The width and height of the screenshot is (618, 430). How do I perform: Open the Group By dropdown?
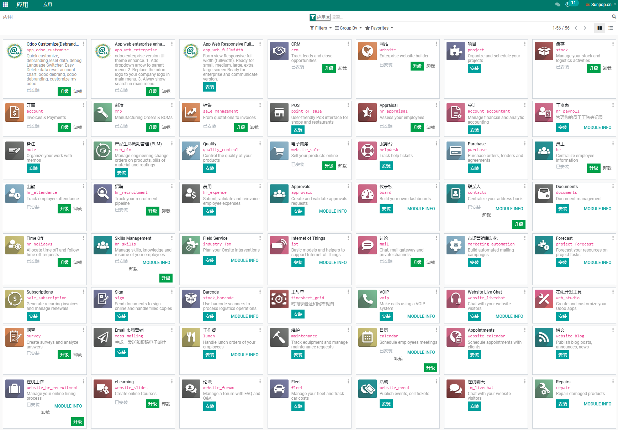[348, 28]
